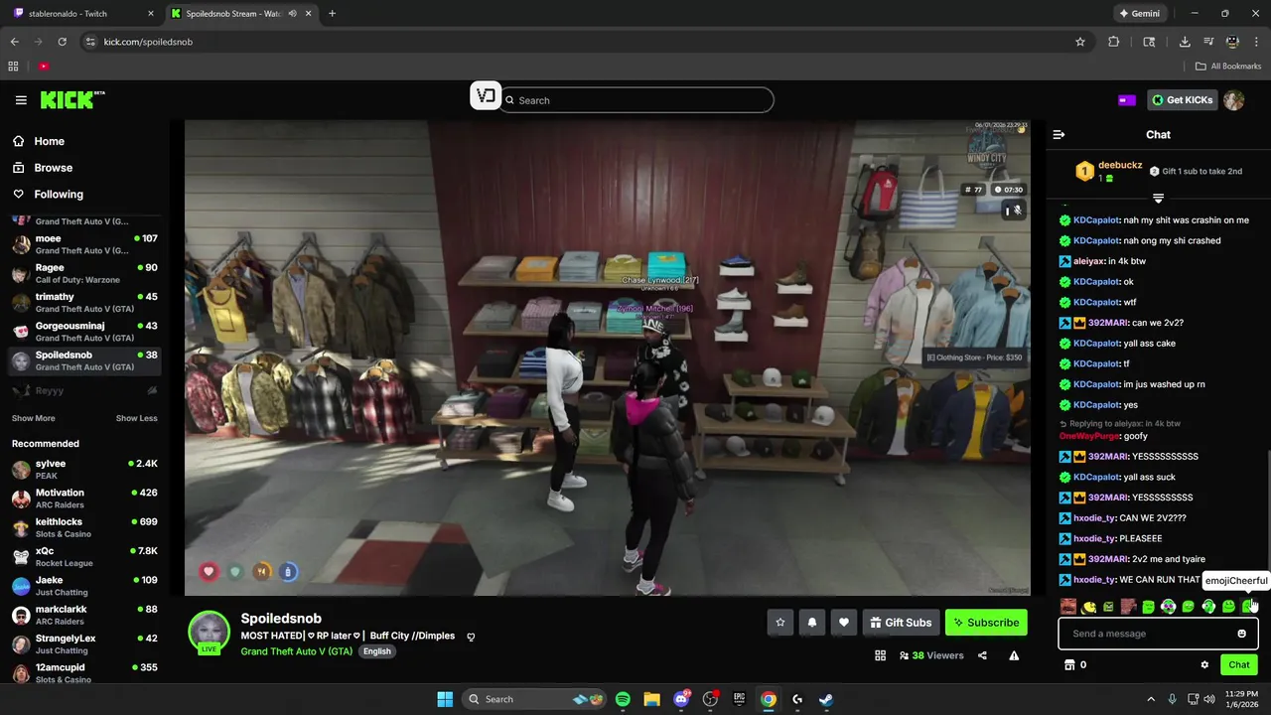This screenshot has width=1271, height=715.
Task: Click Show Less in following list
Action: 137,418
